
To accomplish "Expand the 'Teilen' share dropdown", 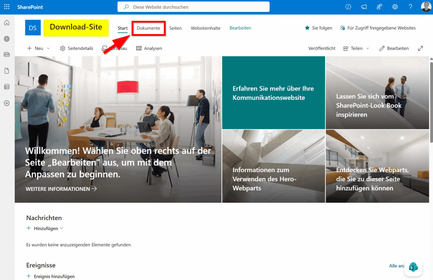I will tap(356, 48).
